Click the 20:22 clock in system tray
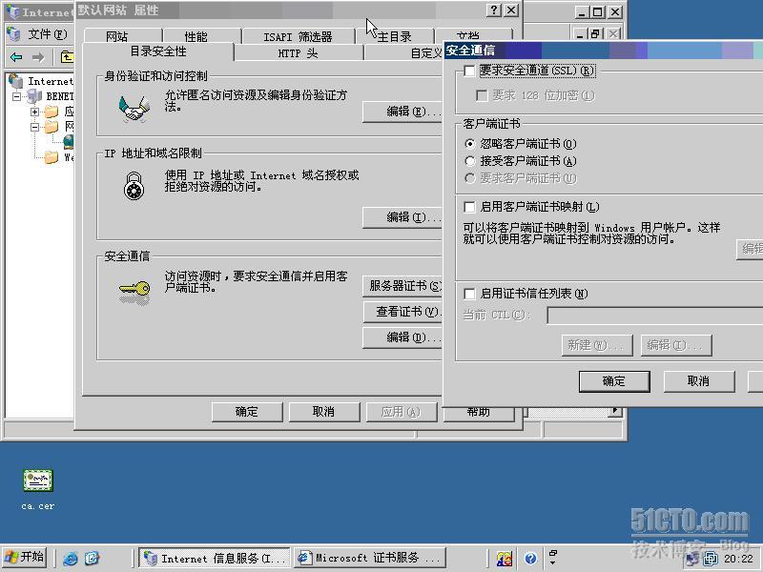 [x=738, y=559]
